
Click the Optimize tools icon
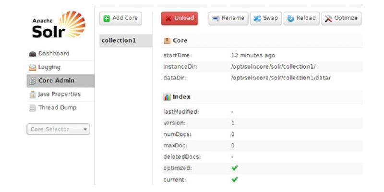point(329,19)
